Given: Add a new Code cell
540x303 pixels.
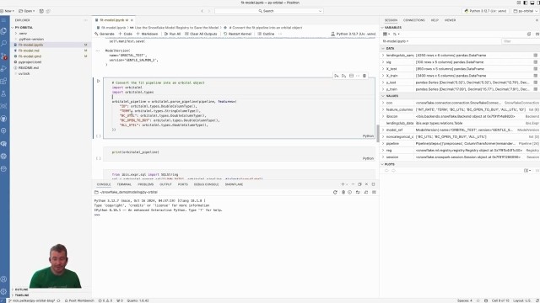Looking at the screenshot, I should pyautogui.click(x=126, y=34).
